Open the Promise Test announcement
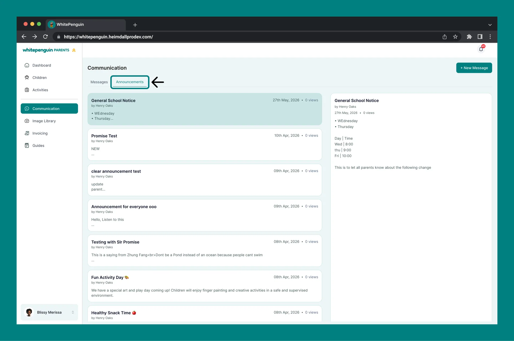 coord(205,144)
